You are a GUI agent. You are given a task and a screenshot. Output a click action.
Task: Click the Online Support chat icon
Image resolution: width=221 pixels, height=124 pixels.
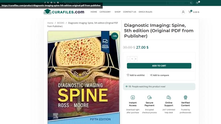click(168, 97)
